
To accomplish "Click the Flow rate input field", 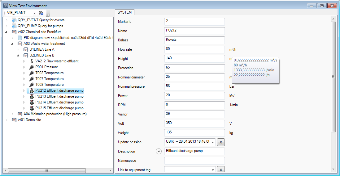I will click(x=194, y=49).
